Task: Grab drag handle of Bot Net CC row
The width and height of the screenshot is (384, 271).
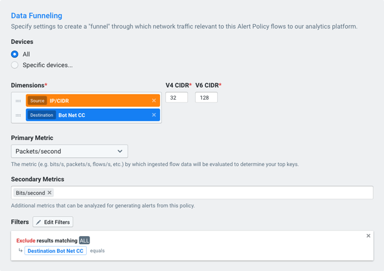Action: pyautogui.click(x=18, y=115)
